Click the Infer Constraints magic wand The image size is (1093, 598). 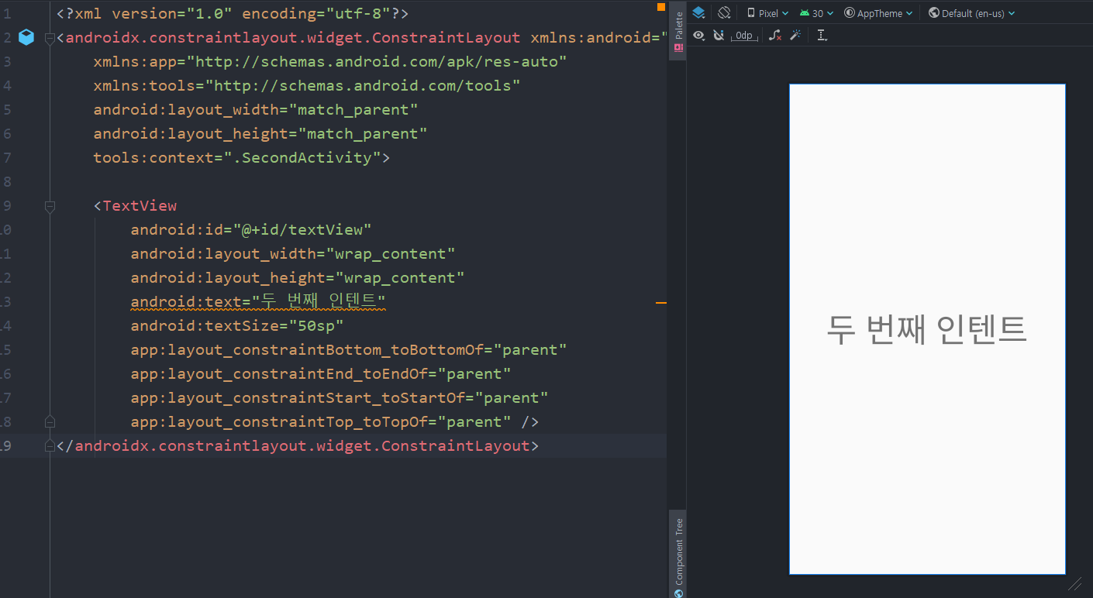[795, 36]
